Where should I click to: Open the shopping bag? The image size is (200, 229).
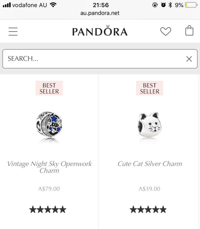click(x=189, y=31)
